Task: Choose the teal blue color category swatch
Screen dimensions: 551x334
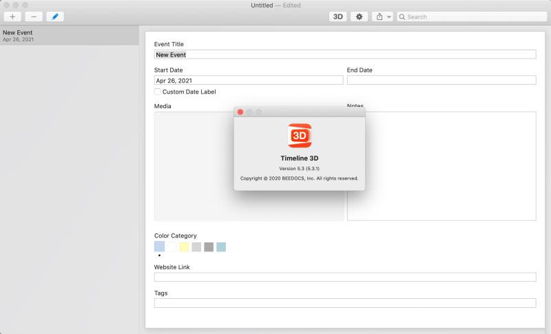Action: pos(221,247)
